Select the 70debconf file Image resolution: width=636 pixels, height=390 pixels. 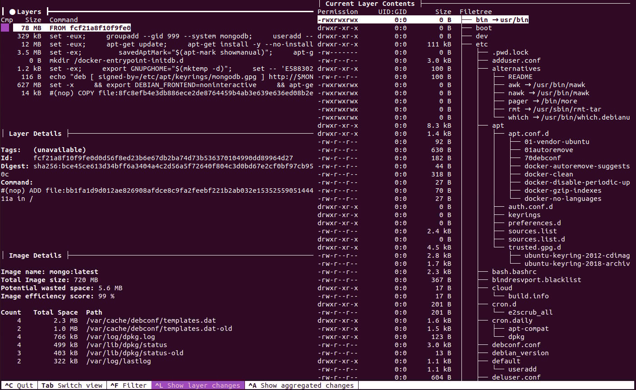tap(543, 158)
